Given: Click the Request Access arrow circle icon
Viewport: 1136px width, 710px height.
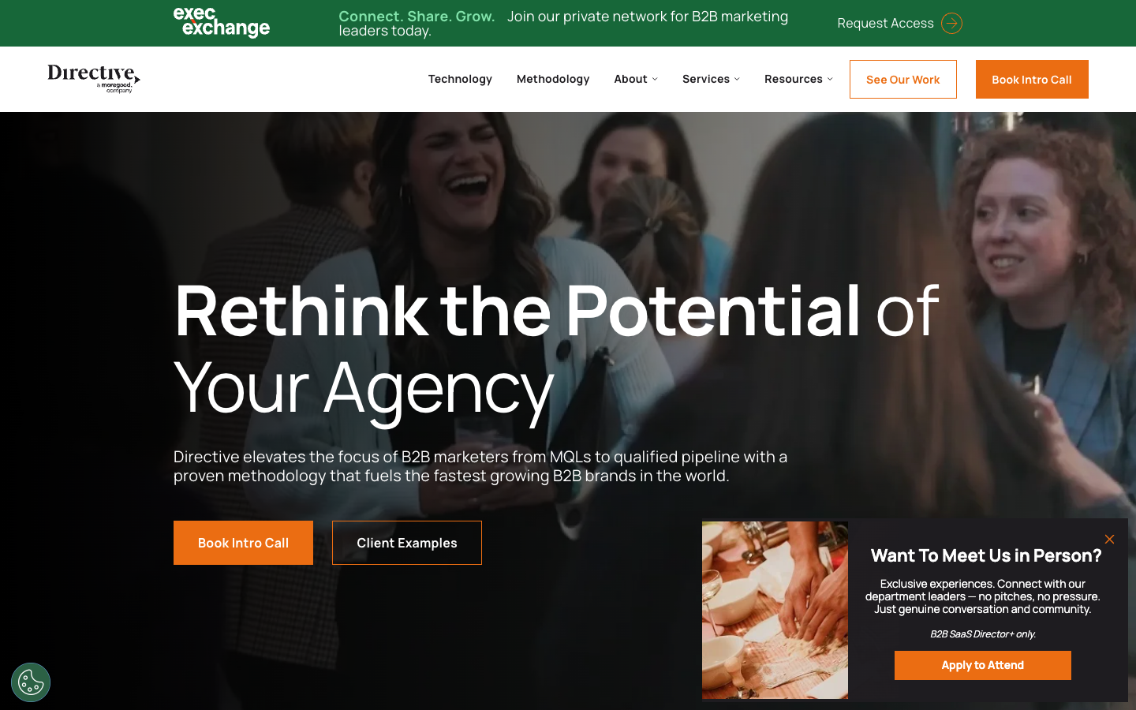Looking at the screenshot, I should [952, 23].
